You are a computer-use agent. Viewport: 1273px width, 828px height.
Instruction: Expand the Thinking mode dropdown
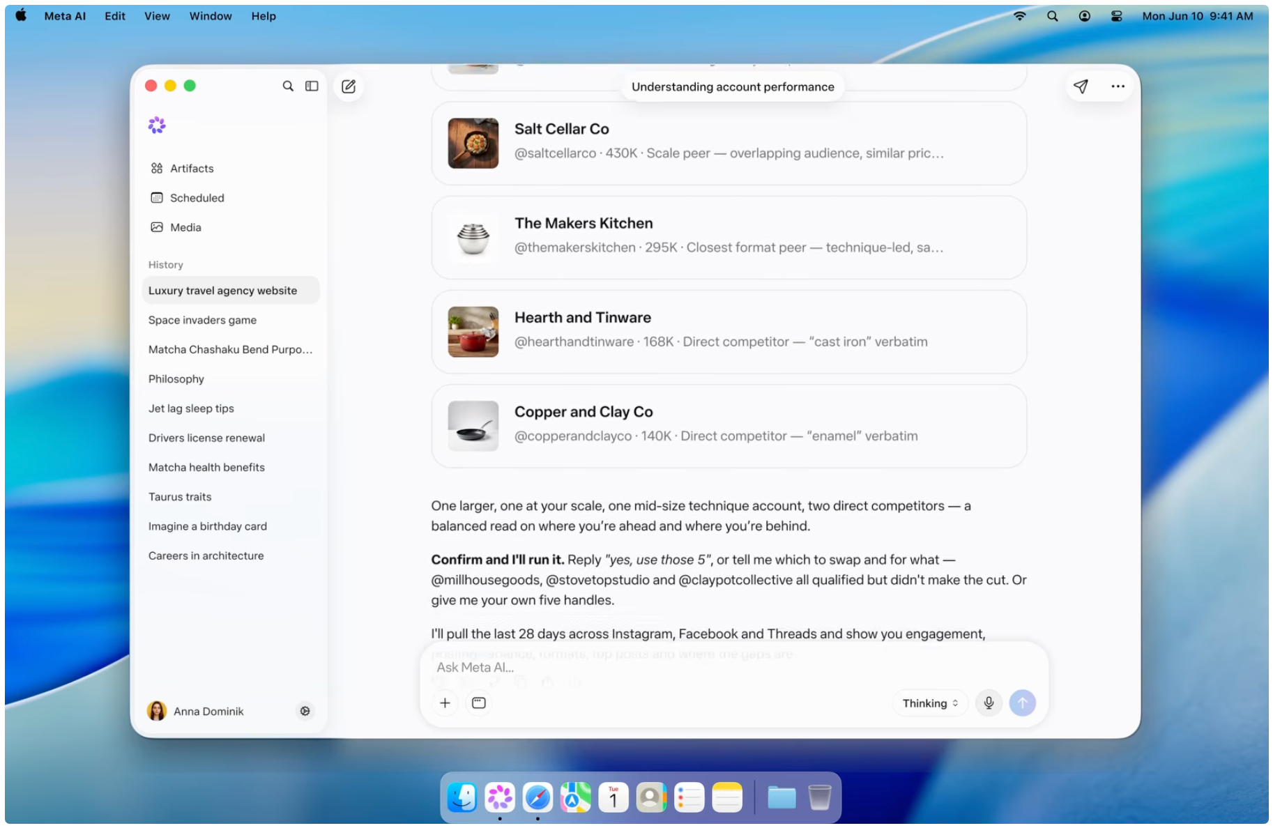(x=930, y=703)
